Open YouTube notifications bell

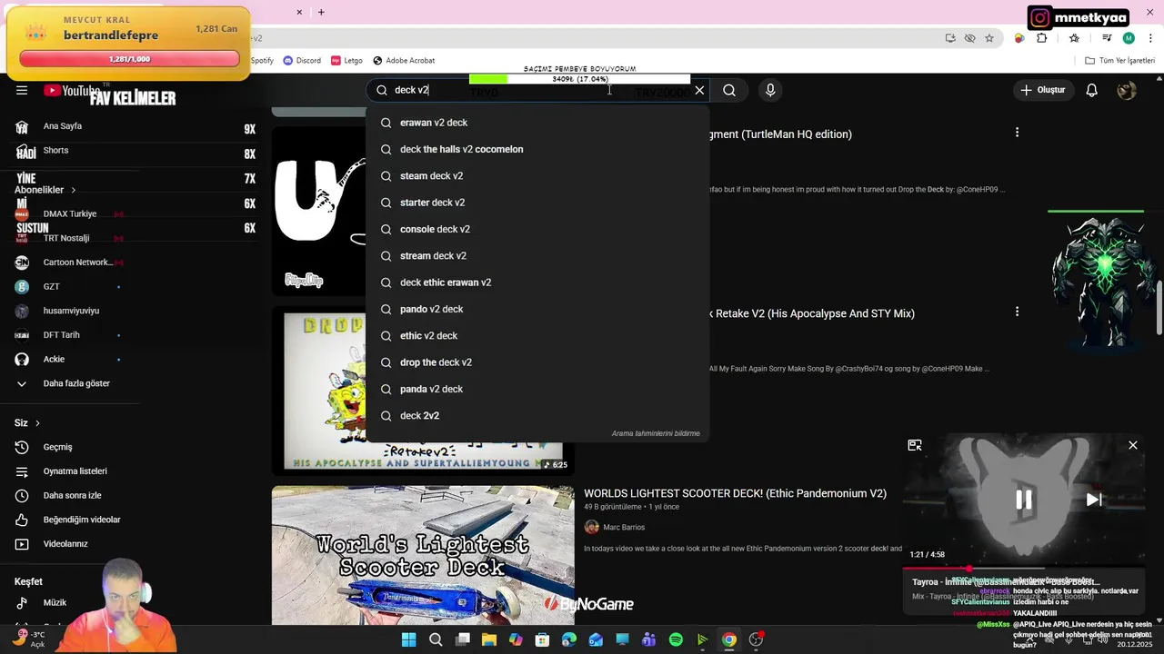point(1092,90)
